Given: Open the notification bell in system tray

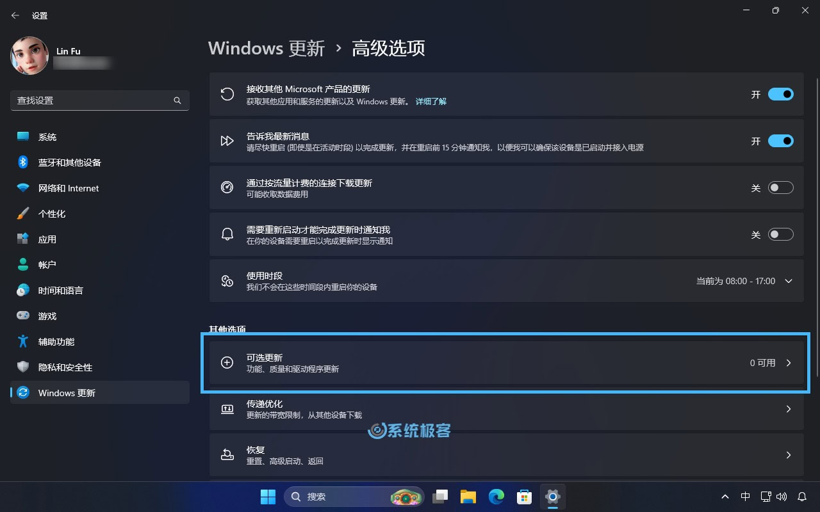Looking at the screenshot, I should click(802, 497).
